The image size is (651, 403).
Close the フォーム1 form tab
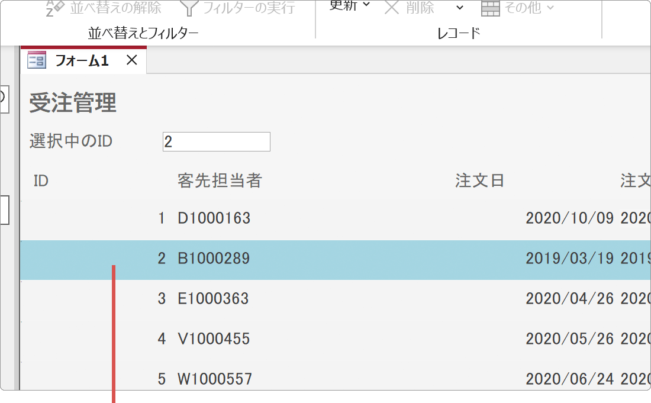tap(131, 59)
